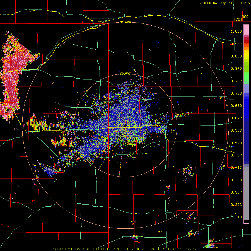
Task: Click the gray segment of the color bar
Action: pyautogui.click(x=246, y=194)
